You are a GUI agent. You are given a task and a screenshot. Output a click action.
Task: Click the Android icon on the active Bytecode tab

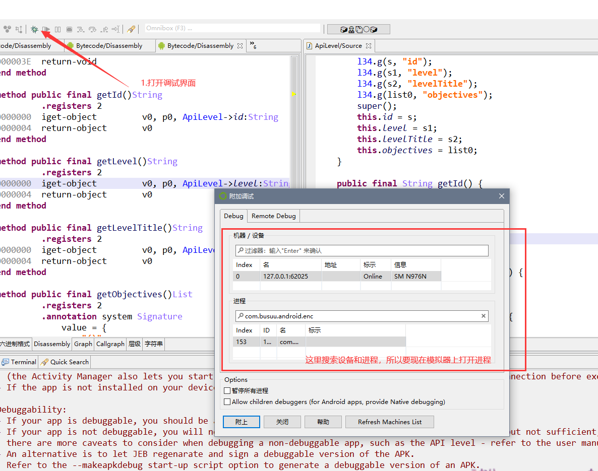pos(161,46)
